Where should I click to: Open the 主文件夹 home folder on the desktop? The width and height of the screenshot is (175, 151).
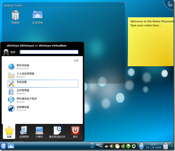click(38, 17)
